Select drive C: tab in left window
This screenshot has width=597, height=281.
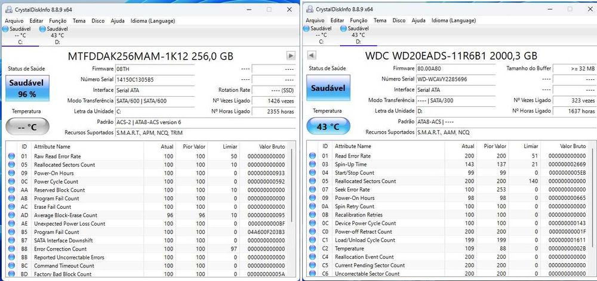[20, 35]
